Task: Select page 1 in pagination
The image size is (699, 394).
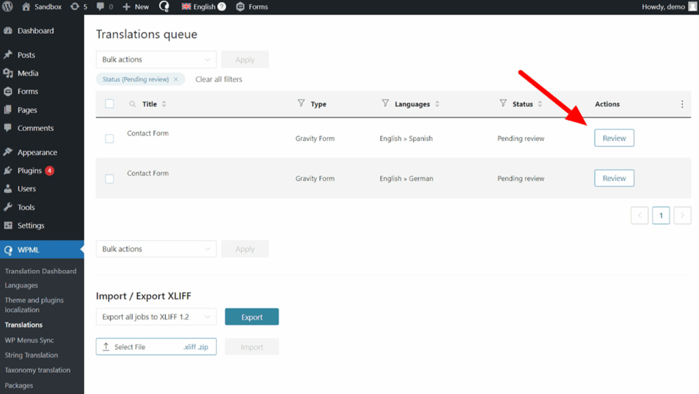Action: [x=661, y=215]
